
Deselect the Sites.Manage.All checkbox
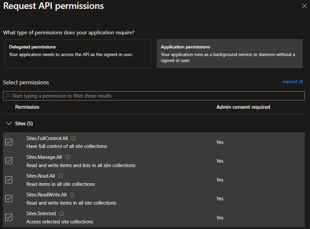(9, 161)
